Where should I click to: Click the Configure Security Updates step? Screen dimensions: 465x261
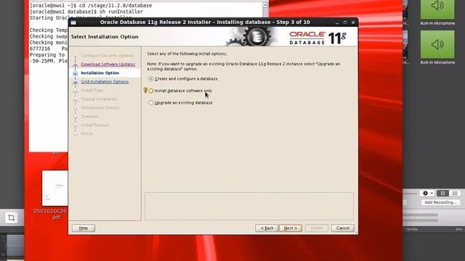click(108, 56)
